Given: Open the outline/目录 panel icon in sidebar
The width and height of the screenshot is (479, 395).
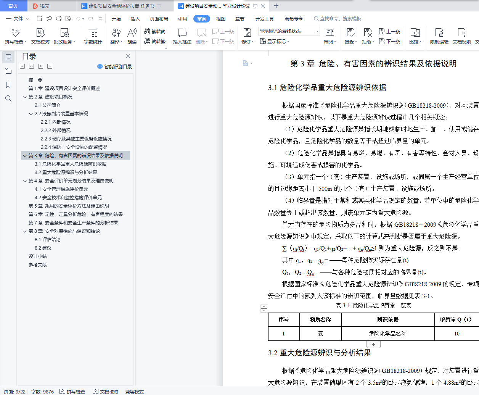Looking at the screenshot, I should [x=8, y=57].
